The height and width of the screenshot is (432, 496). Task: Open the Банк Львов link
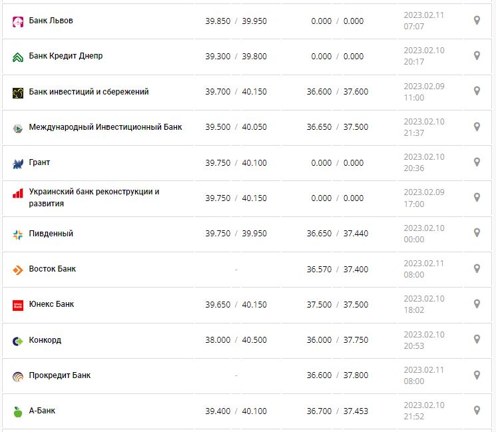pyautogui.click(x=51, y=21)
